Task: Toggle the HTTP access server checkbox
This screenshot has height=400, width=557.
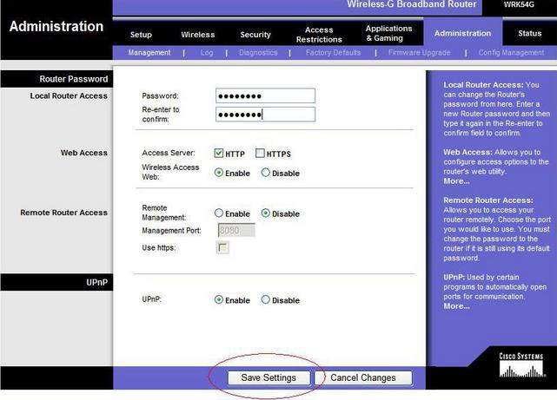Action: pos(219,154)
